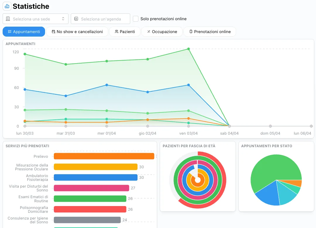Screen dimensions: 316x228
Task: Click the center of the Pazienti per fascia di età donut
Action: [198, 179]
